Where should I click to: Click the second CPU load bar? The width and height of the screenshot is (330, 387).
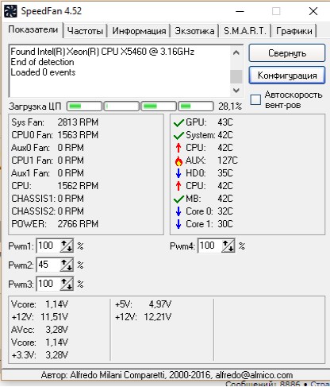(121, 106)
